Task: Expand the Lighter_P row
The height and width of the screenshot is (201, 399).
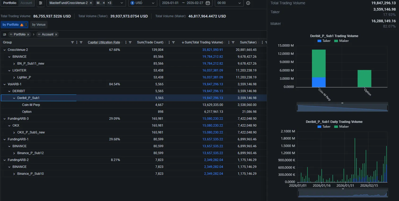Action: 14,78
